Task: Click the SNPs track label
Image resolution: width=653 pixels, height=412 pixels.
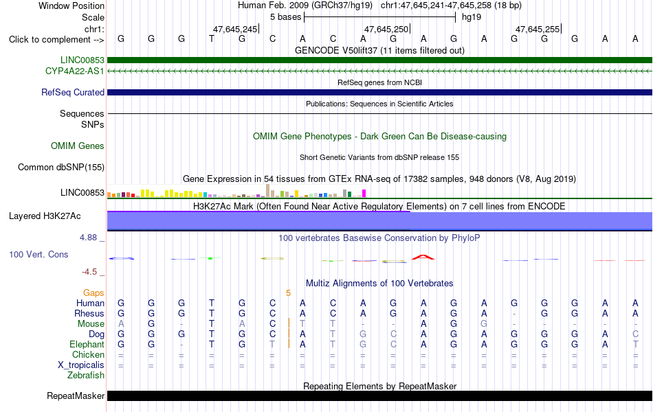Action: pyautogui.click(x=93, y=124)
